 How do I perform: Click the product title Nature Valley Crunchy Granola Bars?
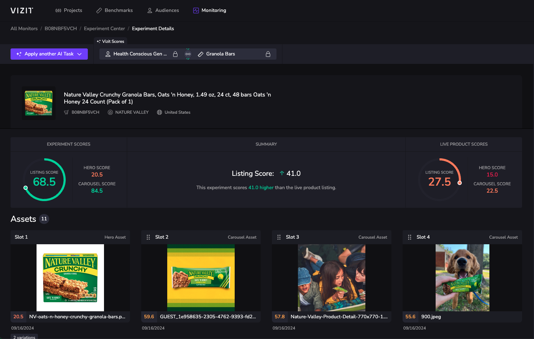(x=167, y=98)
